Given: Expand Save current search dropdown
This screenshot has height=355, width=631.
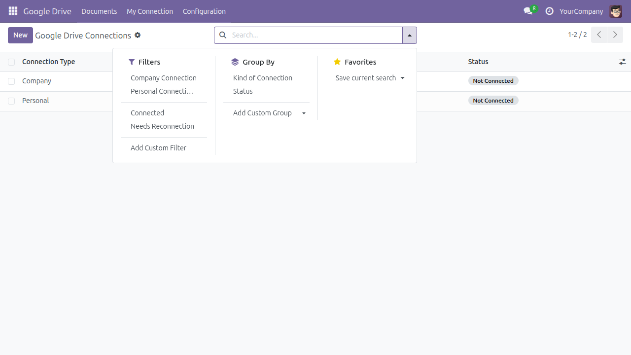Looking at the screenshot, I should [x=370, y=78].
